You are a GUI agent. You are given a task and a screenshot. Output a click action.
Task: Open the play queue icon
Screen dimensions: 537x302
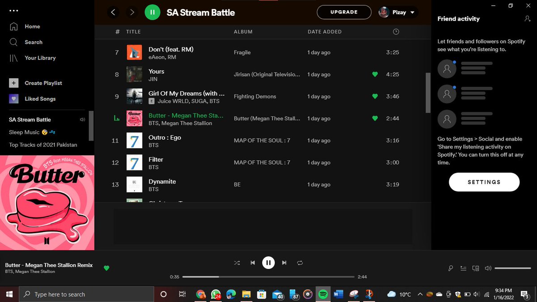[x=463, y=268]
